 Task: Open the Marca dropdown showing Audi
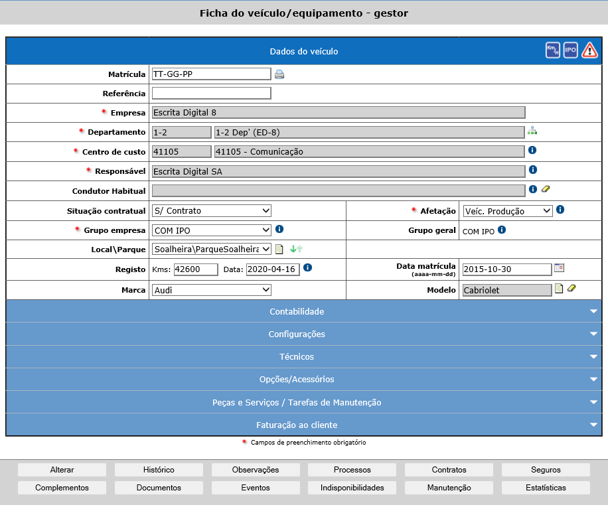click(211, 290)
